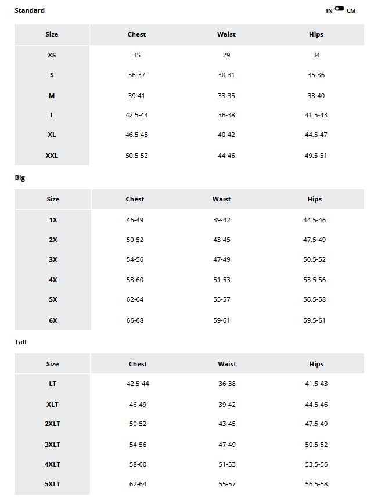Click the hips value for size XL
Image resolution: width=367 pixels, height=498 pixels.
click(x=316, y=135)
